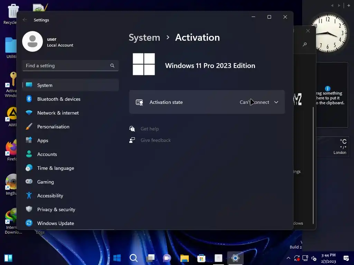Open the Get help link
The width and height of the screenshot is (354, 265).
click(x=150, y=129)
